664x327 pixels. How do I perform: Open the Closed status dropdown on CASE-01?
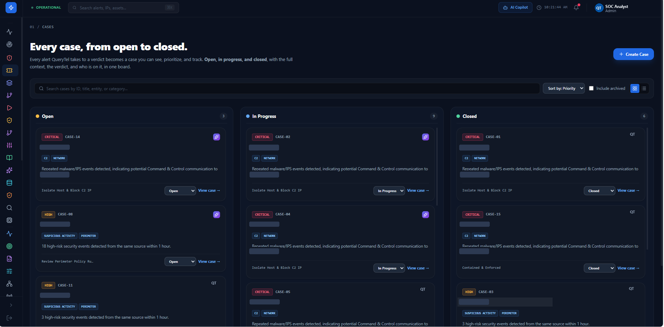599,191
